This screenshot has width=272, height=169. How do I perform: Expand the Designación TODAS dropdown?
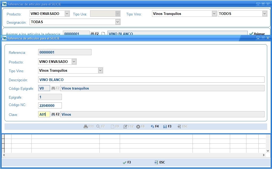(118, 22)
